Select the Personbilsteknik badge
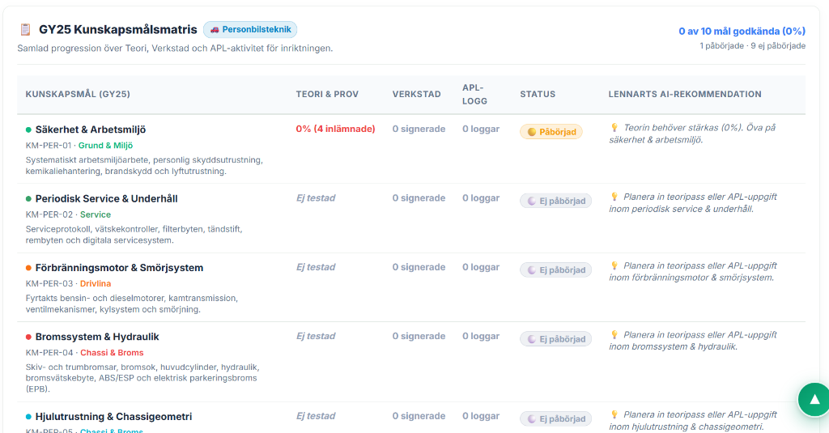Viewport: 829px width, 433px height. coord(250,30)
